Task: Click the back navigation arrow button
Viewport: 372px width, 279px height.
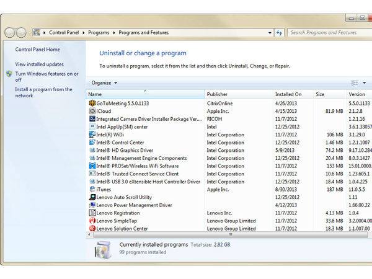Action: pyautogui.click(x=10, y=32)
